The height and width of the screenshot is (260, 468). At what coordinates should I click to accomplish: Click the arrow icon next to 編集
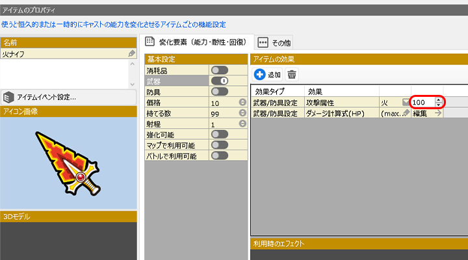pos(438,113)
